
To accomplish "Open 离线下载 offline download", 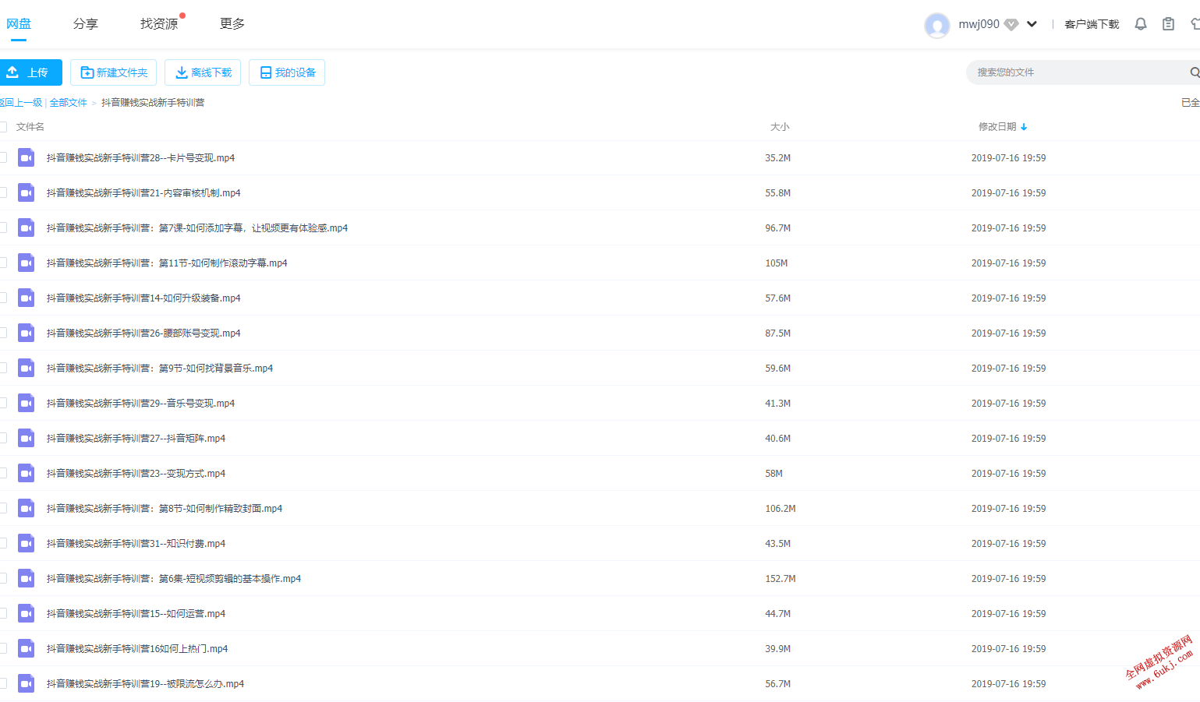I will pos(203,72).
